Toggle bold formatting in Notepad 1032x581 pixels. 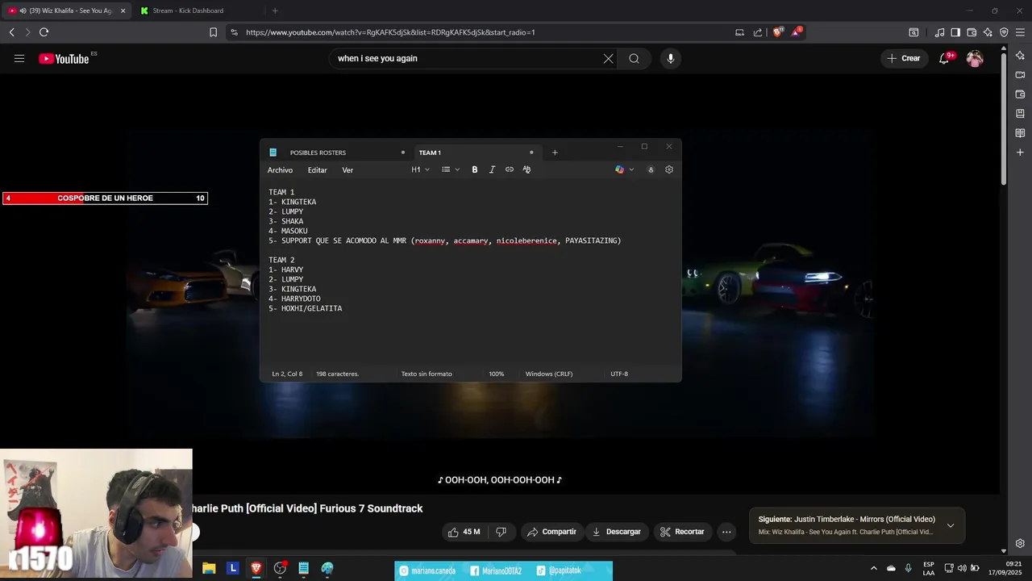coord(475,169)
